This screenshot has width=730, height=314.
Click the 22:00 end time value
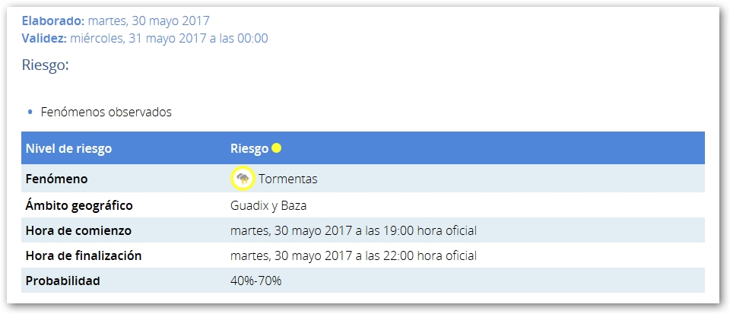tap(353, 255)
